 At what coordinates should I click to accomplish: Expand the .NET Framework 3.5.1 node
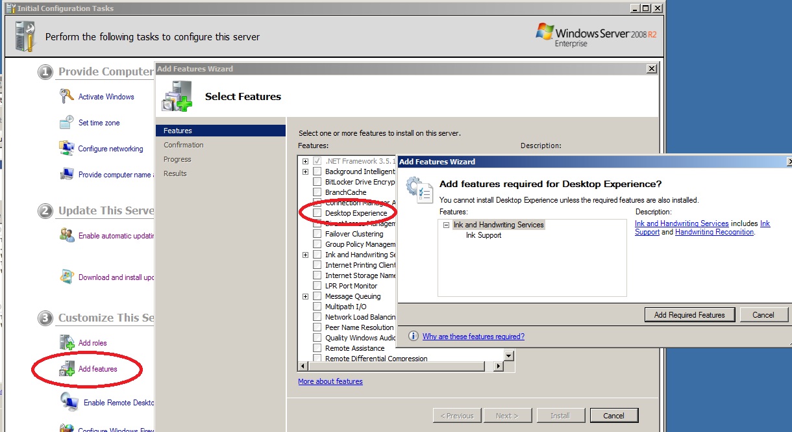[305, 160]
